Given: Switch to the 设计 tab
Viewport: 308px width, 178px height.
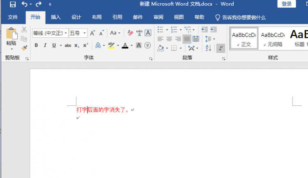Looking at the screenshot, I should tap(76, 17).
